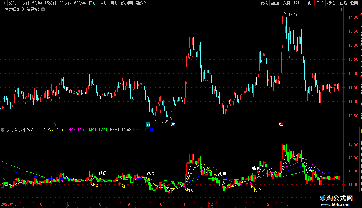This screenshot has height=208, width=362.
Task: Click the 14.15 high price annotation
Action: 293,15
